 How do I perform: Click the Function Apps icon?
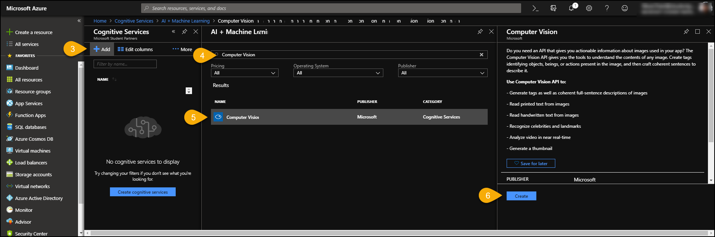tap(10, 115)
